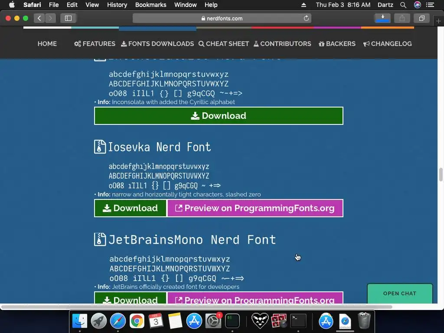Image resolution: width=444 pixels, height=333 pixels.
Task: Toggle the Safari sidebar button
Action: coord(68,18)
